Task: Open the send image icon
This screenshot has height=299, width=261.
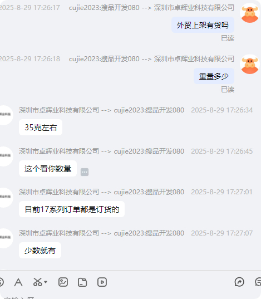Action: pyautogui.click(x=63, y=282)
